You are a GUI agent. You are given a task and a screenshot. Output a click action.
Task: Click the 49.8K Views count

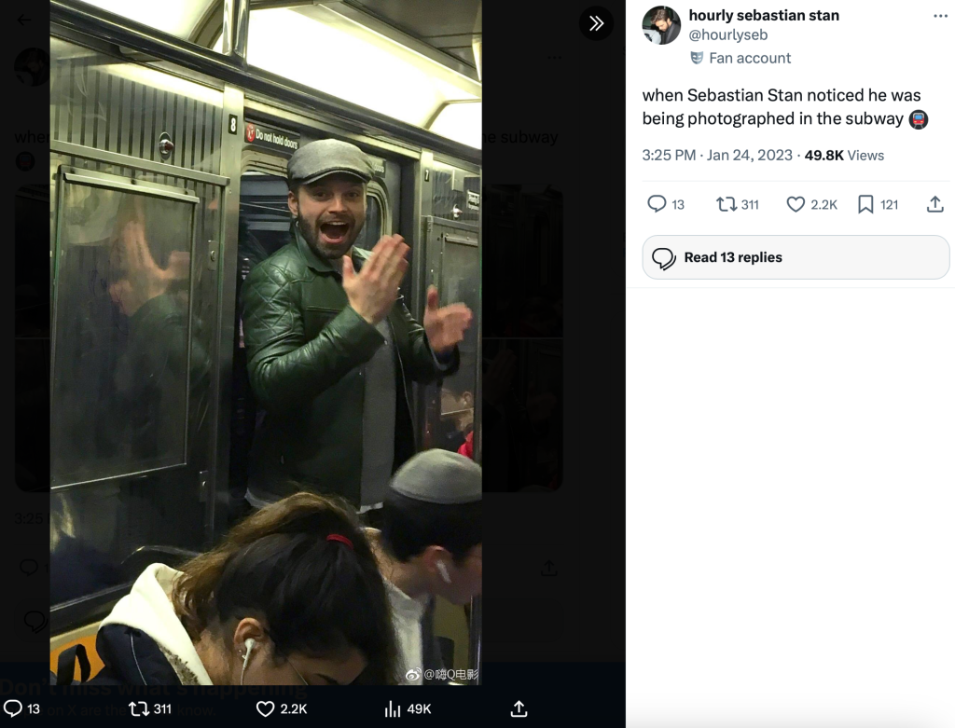click(844, 155)
